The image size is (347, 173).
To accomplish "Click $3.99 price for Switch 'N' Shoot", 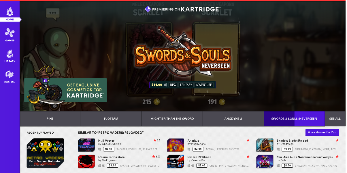I will (x=202, y=166).
